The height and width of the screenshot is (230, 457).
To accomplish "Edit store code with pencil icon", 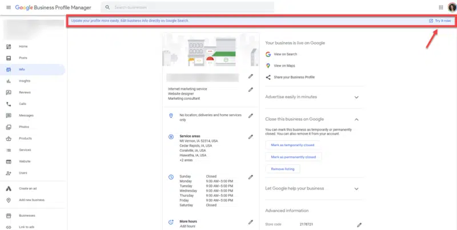I will [x=359, y=225].
